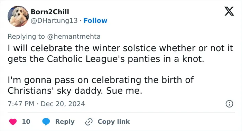Click the Catholic League tweet line
Screen dimensions: 242x131
106,59
